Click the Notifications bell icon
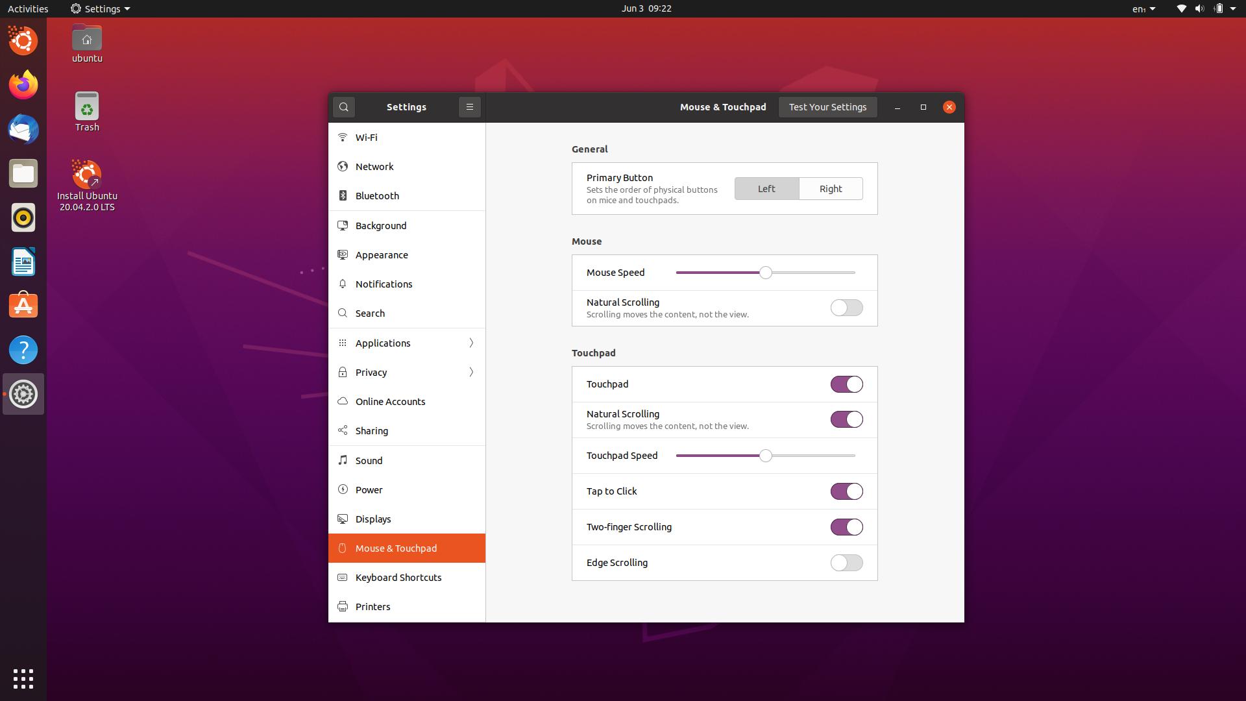 [x=343, y=284]
